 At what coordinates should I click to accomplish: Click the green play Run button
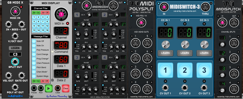[x=49, y=88]
